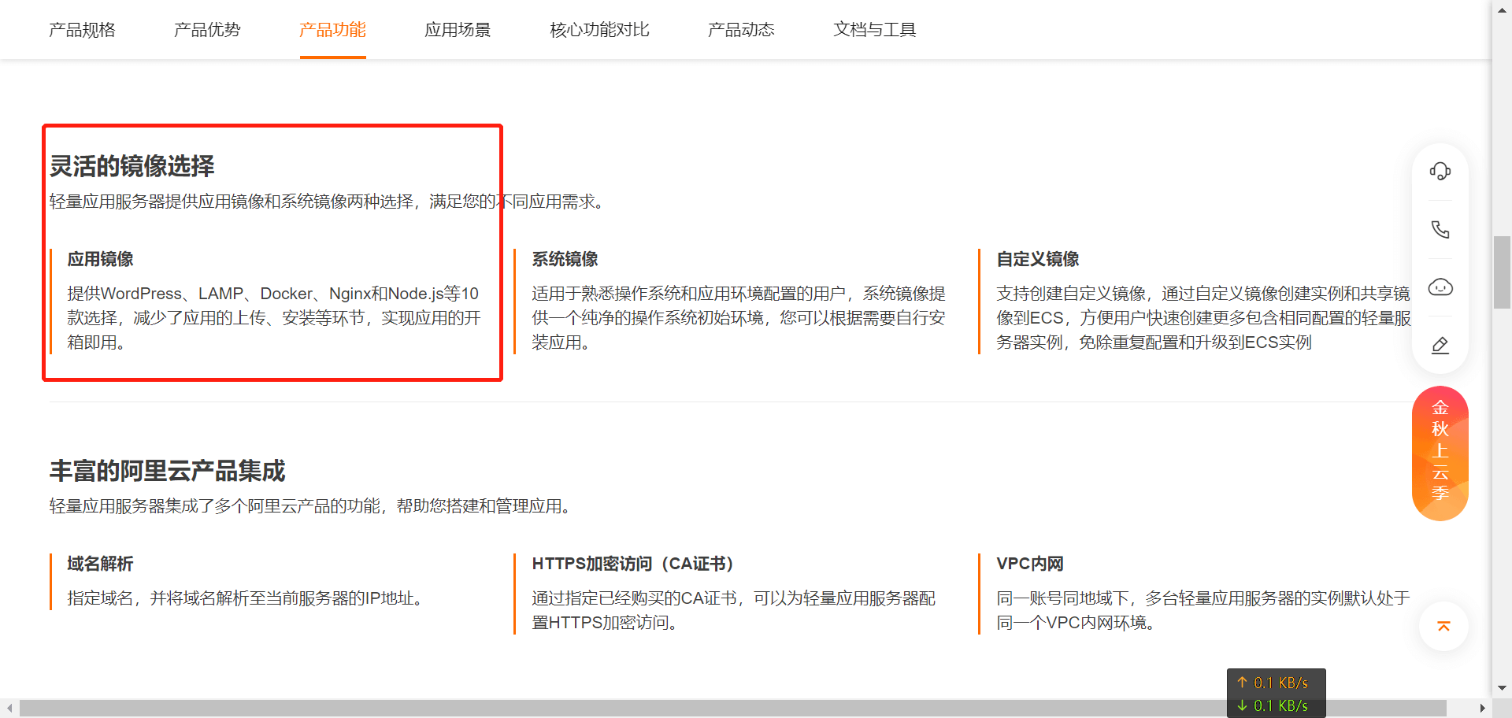Switch to the 产品规格 tab
Screen dimensions: 1512x718
[82, 30]
